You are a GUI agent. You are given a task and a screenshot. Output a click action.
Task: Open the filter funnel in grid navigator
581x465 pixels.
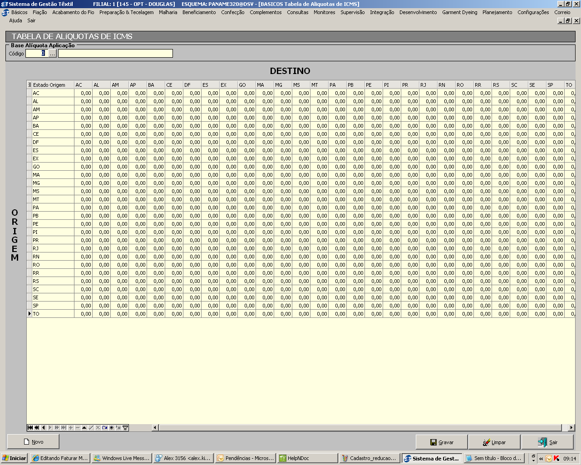coord(125,428)
